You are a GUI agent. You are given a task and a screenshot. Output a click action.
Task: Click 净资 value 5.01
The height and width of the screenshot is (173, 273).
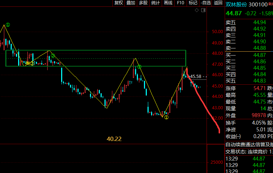pyautogui.click(x=261, y=130)
